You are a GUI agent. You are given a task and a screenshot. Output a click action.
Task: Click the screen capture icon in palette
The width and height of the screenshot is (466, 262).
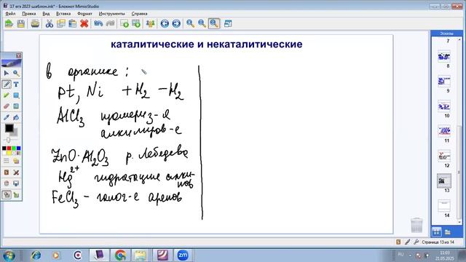[16, 183]
